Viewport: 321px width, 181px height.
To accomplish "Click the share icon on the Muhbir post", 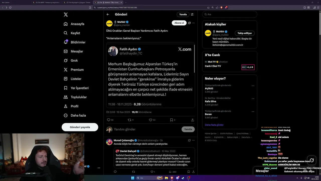I will point(193,120).
